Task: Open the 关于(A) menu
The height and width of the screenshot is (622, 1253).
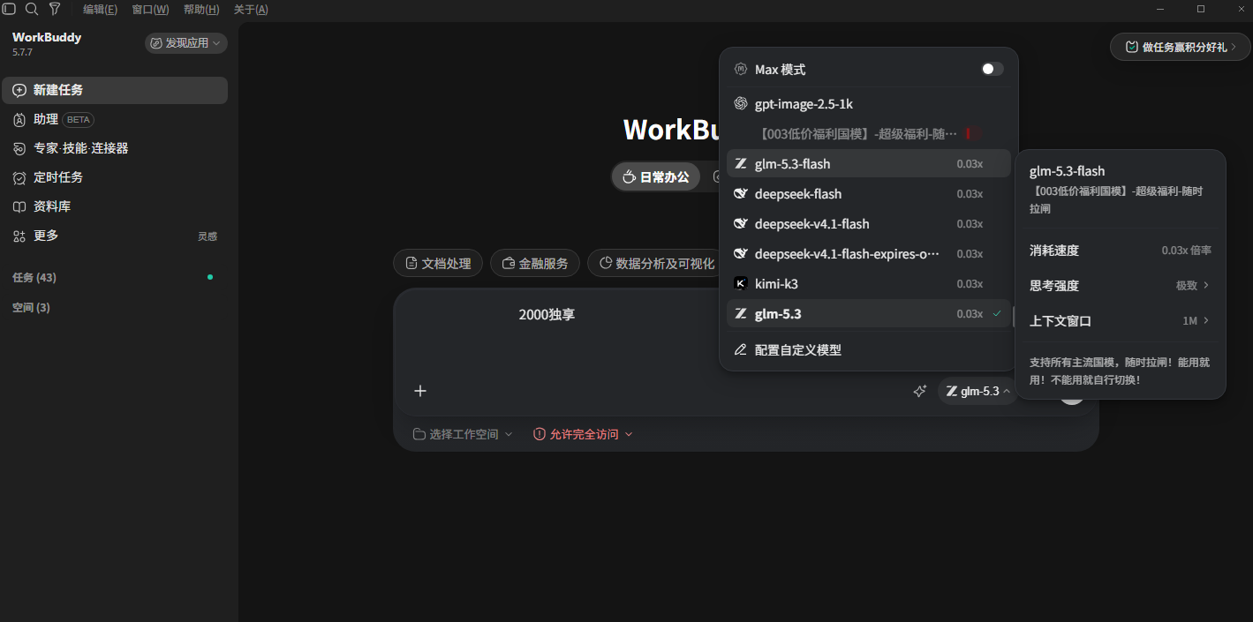Action: click(251, 10)
